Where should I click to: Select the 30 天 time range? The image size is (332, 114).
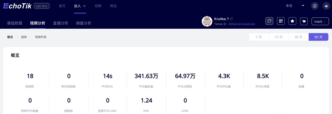coord(298,37)
